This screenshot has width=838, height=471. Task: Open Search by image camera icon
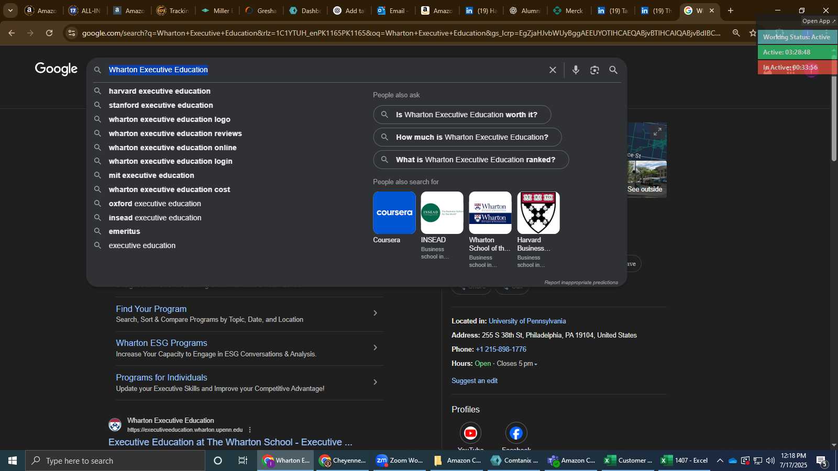(594, 70)
